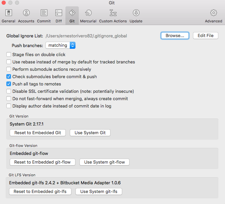Enable Stage files on double click

click(9, 54)
